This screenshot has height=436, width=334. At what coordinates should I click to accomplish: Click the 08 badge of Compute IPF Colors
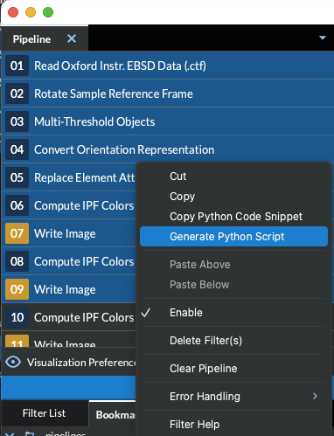17,261
